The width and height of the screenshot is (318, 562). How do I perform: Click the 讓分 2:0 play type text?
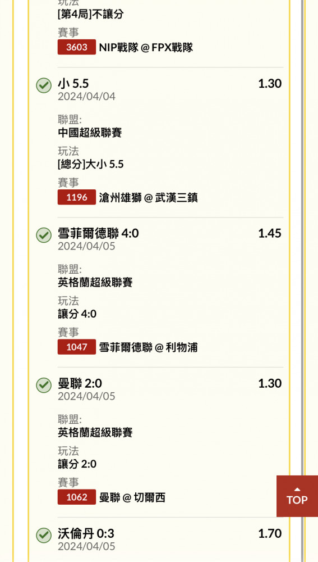pos(77,464)
